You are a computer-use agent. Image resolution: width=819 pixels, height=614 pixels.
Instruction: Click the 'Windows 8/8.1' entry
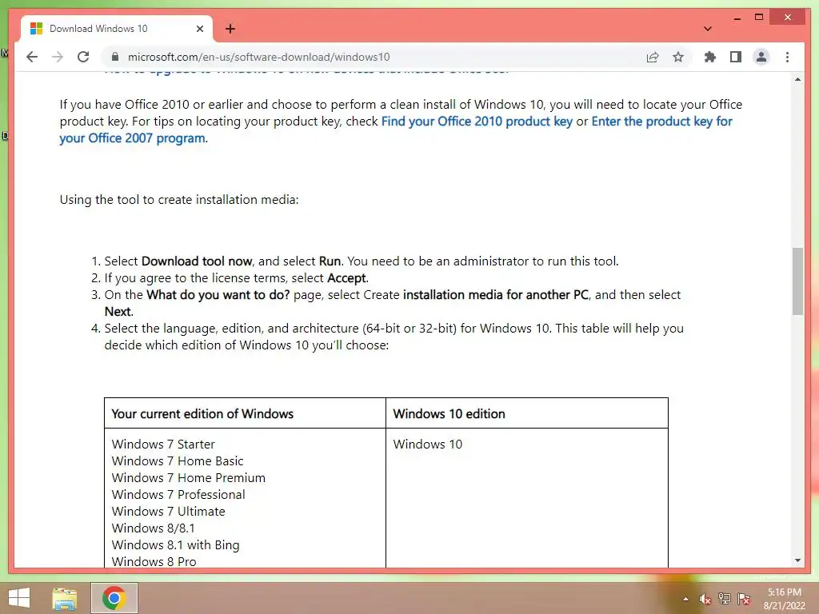point(153,528)
